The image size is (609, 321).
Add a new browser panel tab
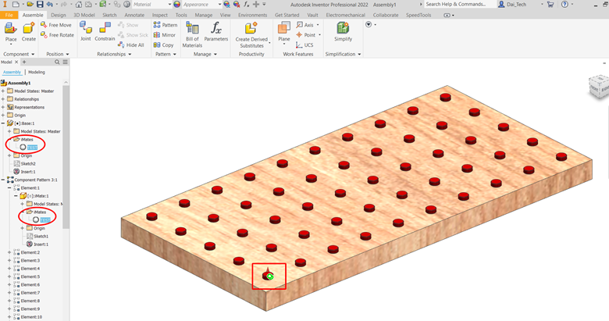(x=24, y=62)
